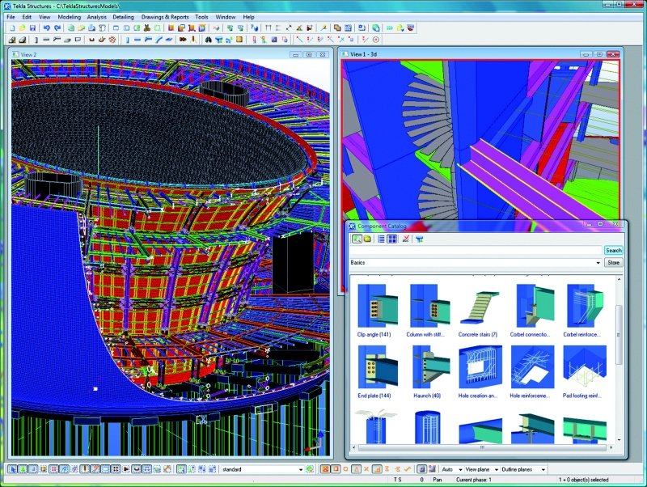Open search view icon in Component Catalog

(357, 239)
